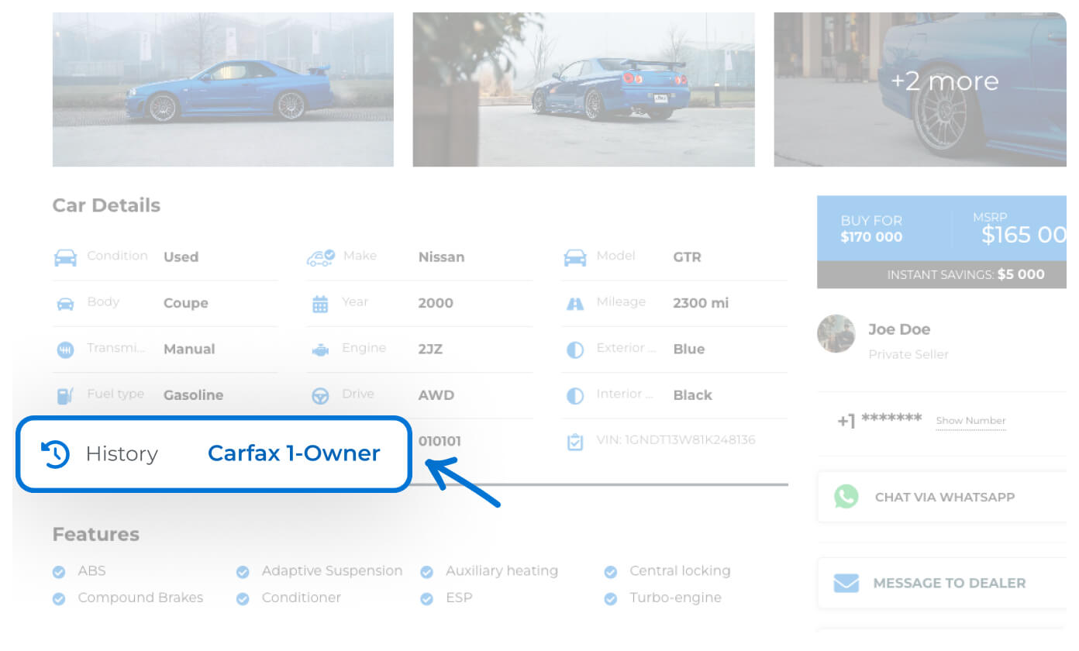Click the Show Number link
The height and width of the screenshot is (651, 1079).
click(x=970, y=421)
